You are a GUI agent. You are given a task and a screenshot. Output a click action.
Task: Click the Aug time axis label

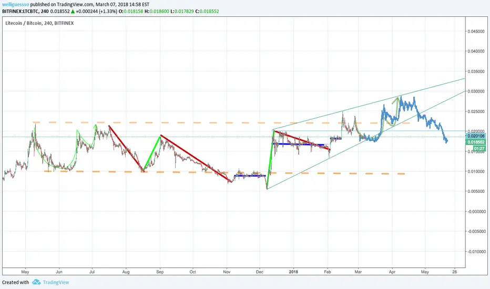pos(126,272)
